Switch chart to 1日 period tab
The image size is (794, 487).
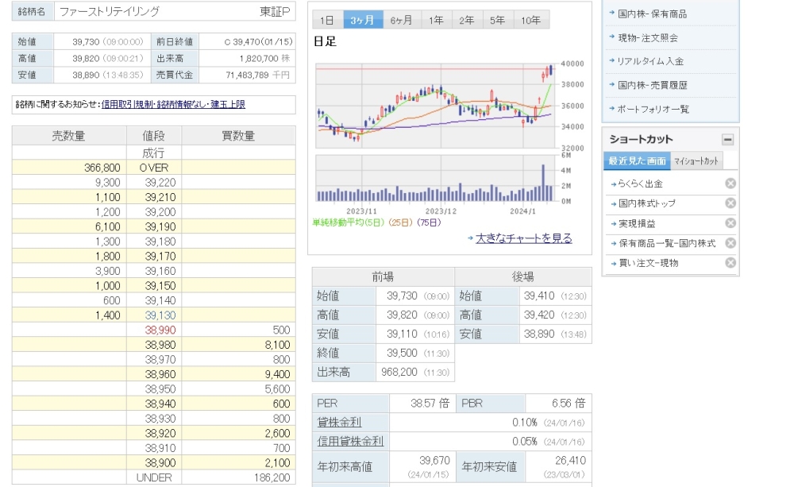click(x=327, y=20)
